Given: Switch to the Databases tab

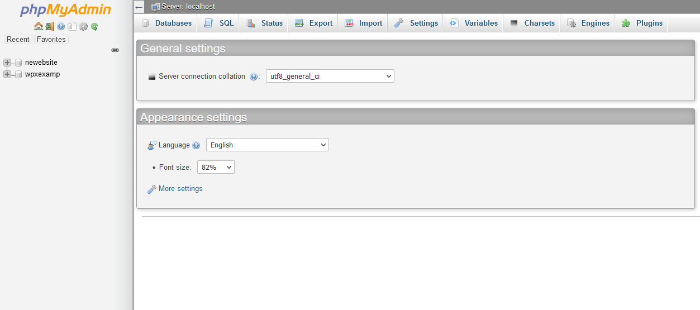Looking at the screenshot, I should tap(166, 23).
